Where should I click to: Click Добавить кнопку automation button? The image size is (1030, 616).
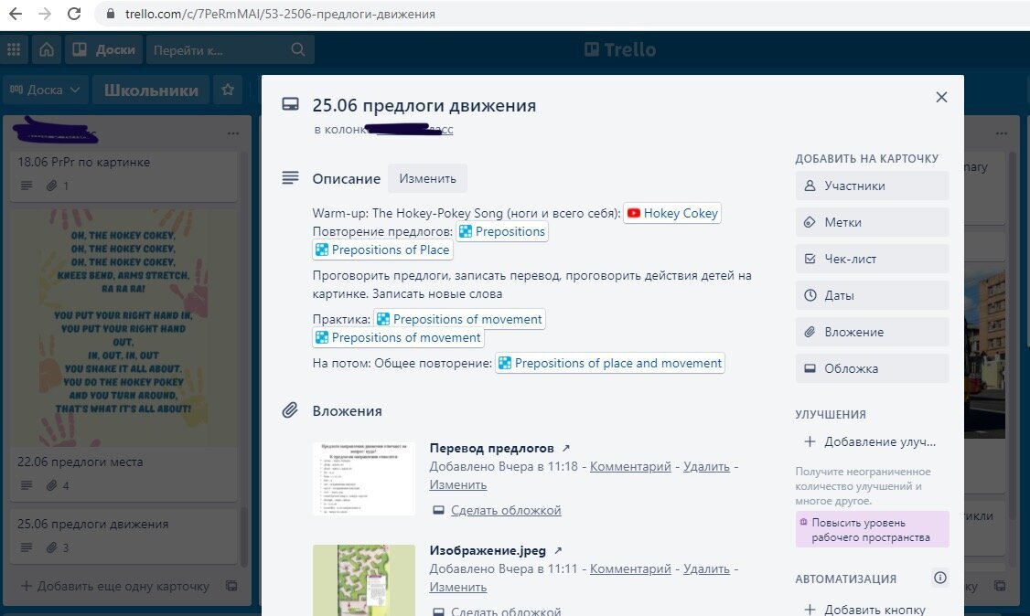click(872, 609)
